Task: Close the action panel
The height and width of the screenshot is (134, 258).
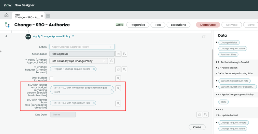Action: (197, 127)
